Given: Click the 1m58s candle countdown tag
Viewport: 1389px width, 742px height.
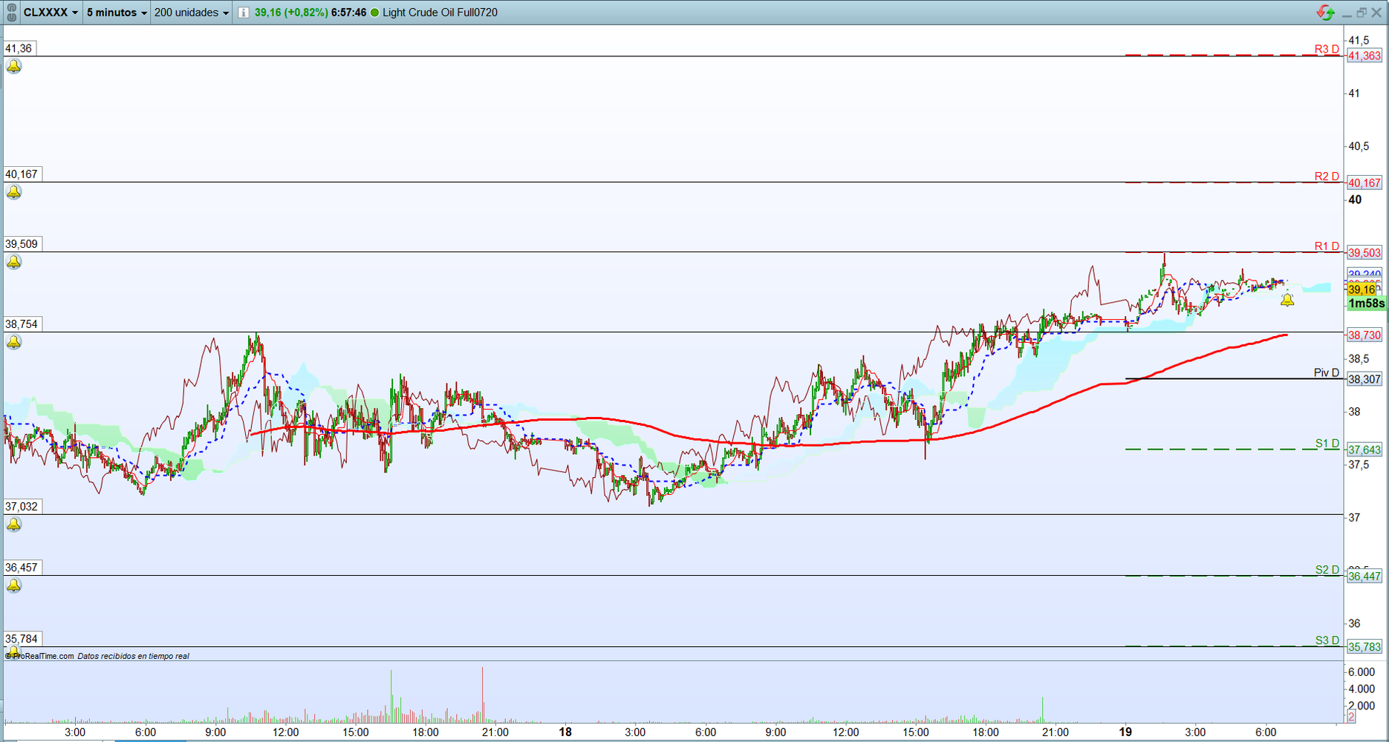Looking at the screenshot, I should coord(1367,303).
